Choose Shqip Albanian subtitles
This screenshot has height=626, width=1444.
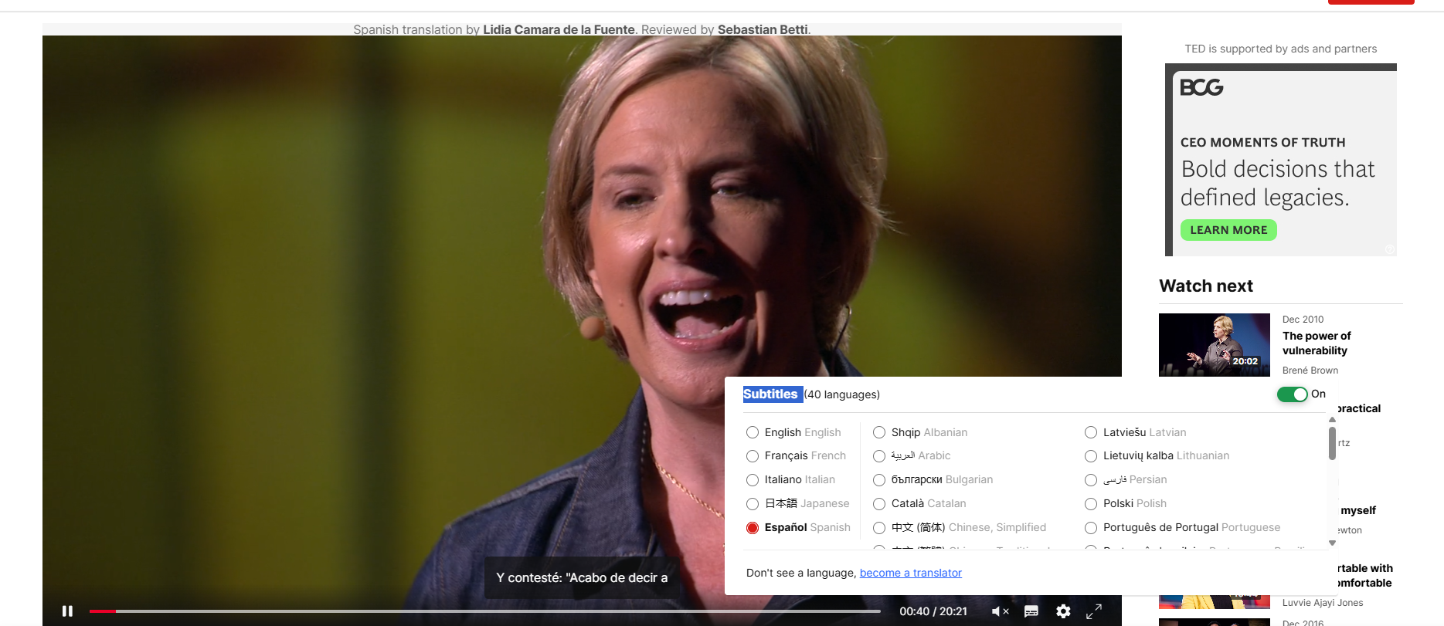coord(879,432)
